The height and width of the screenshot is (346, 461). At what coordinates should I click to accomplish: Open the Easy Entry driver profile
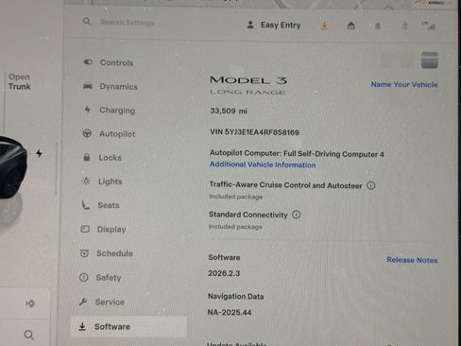point(274,25)
